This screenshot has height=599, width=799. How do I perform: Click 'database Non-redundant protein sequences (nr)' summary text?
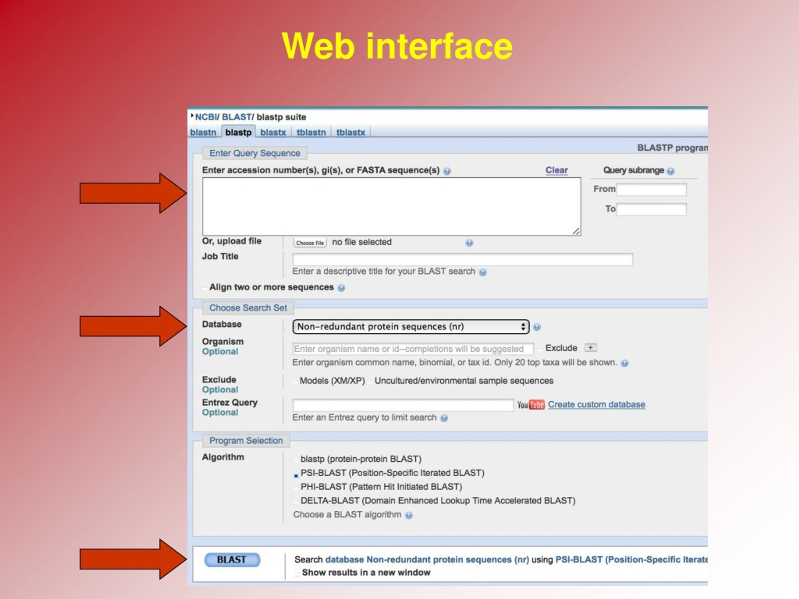coord(427,560)
